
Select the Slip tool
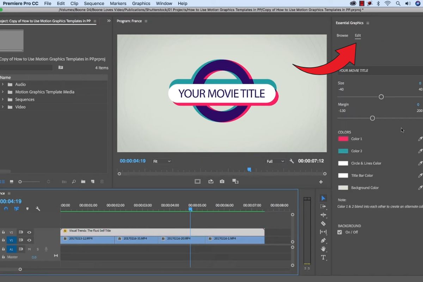click(323, 232)
